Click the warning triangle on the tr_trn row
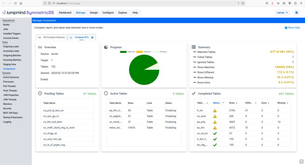The width and height of the screenshot is (305, 165). click(215, 110)
